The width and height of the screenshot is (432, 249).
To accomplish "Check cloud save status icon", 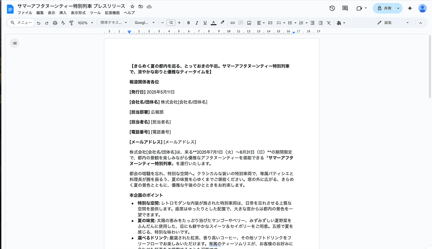I will coord(149,6).
